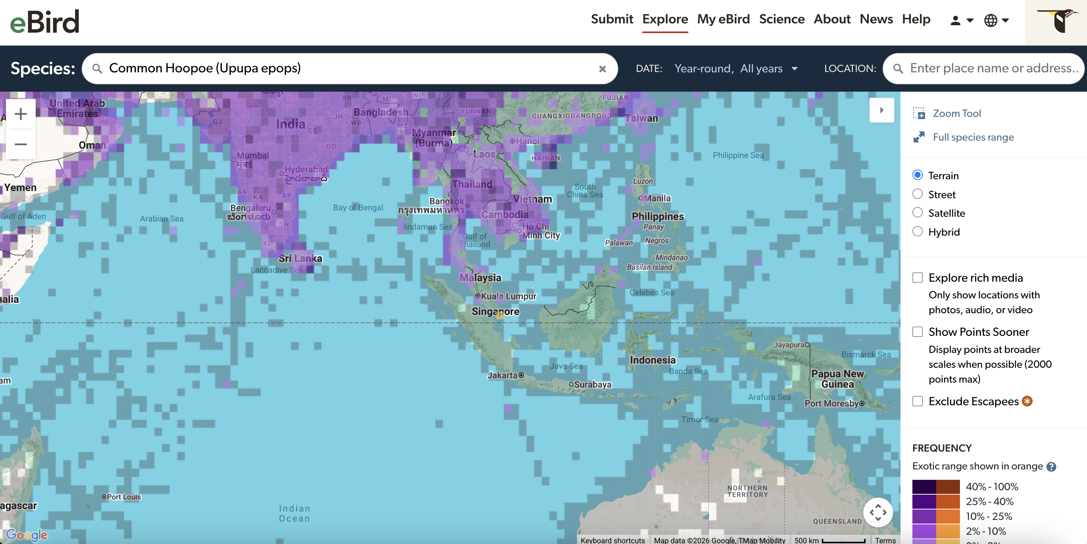1087x544 pixels.
Task: Click the Zoom Tool icon
Action: click(x=919, y=113)
